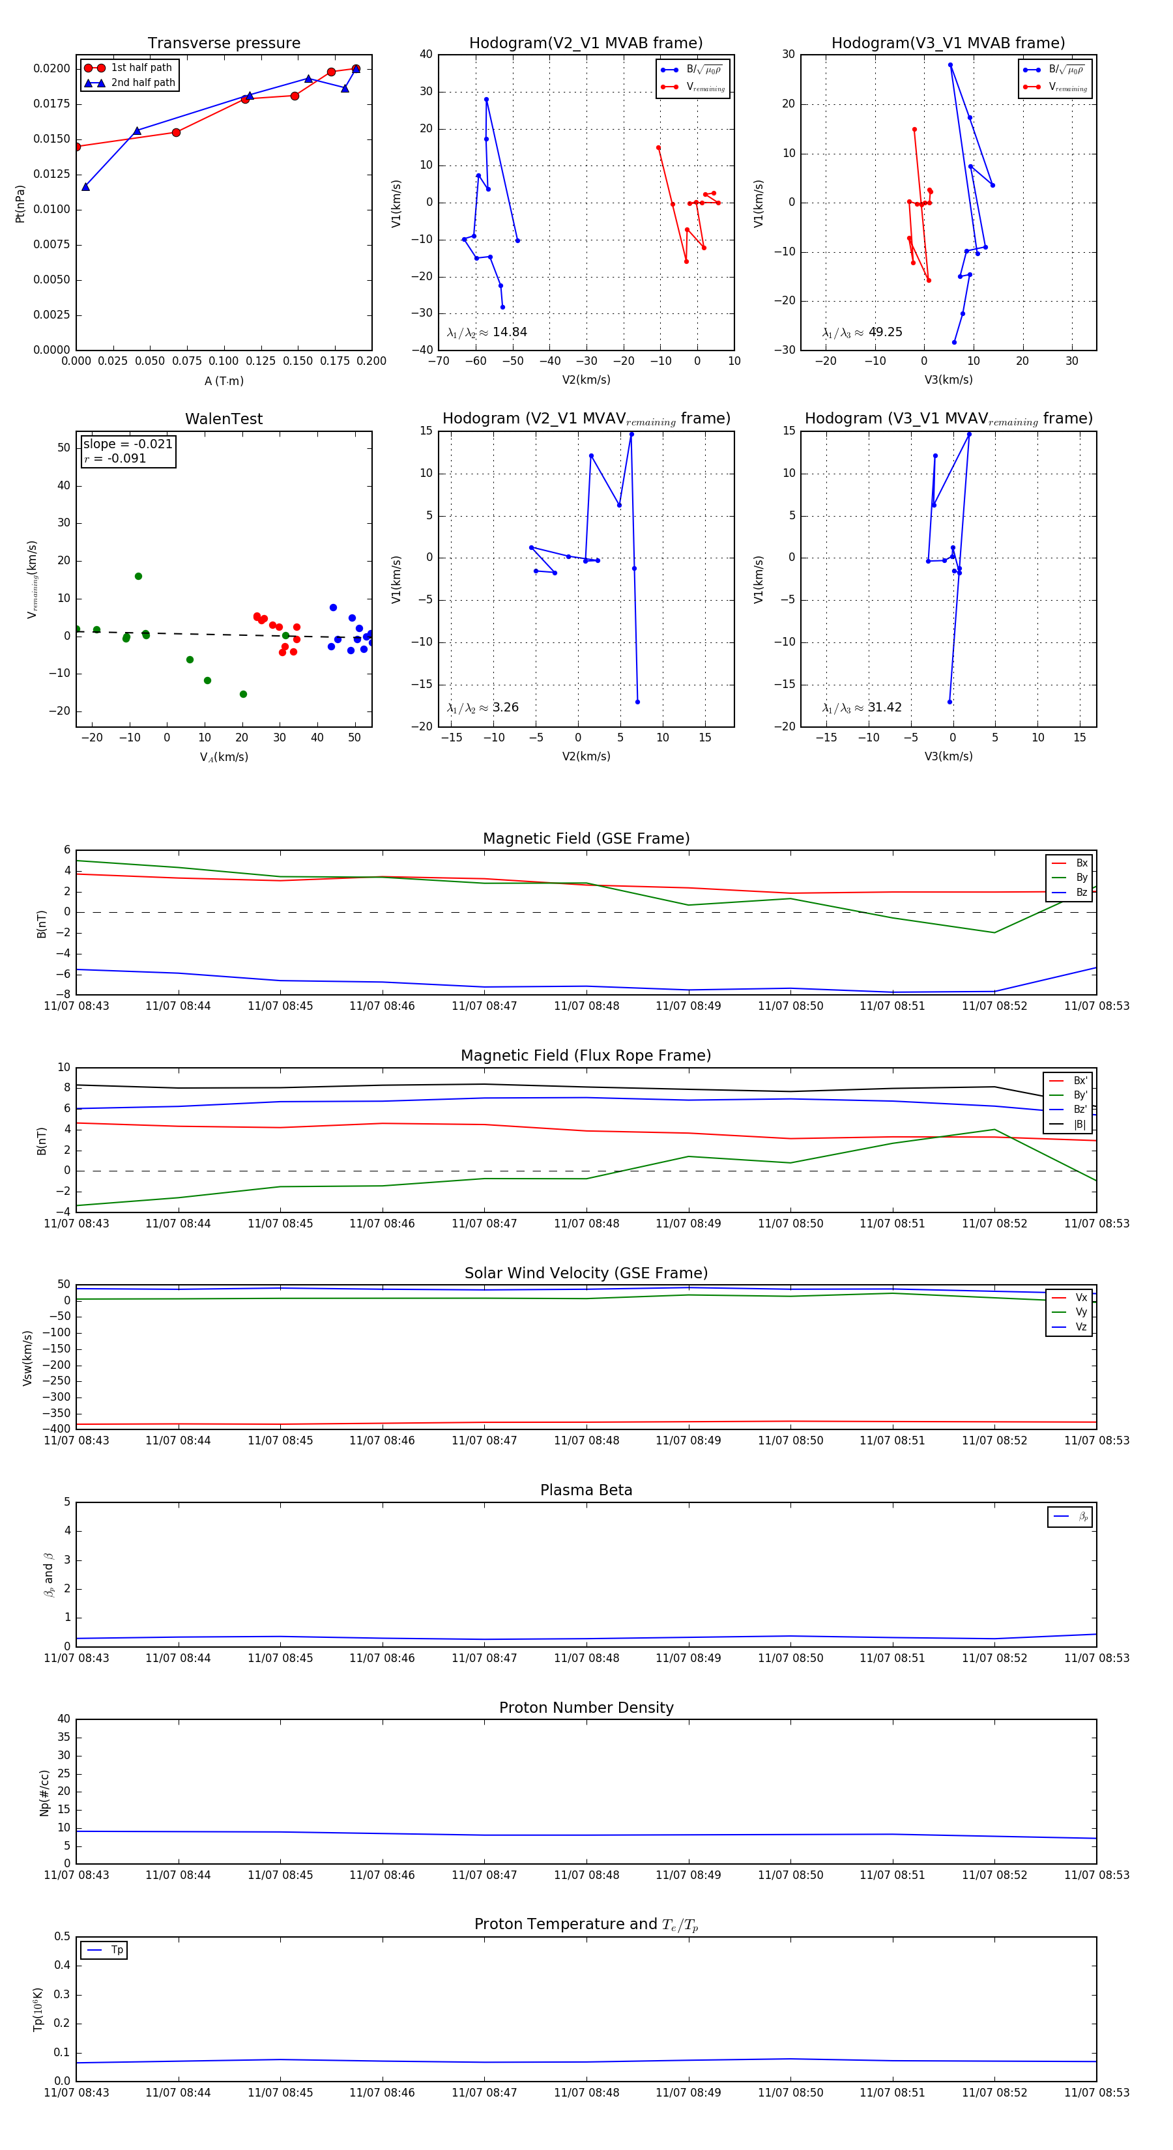Click the eigenvalue ratio 3.26 annotation
This screenshot has height=2150, width=1173.
[482, 708]
